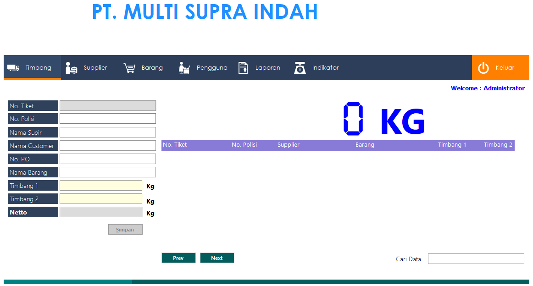Click the PT. MULTI SUPRA INDAH title
The image size is (533, 286).
(205, 12)
